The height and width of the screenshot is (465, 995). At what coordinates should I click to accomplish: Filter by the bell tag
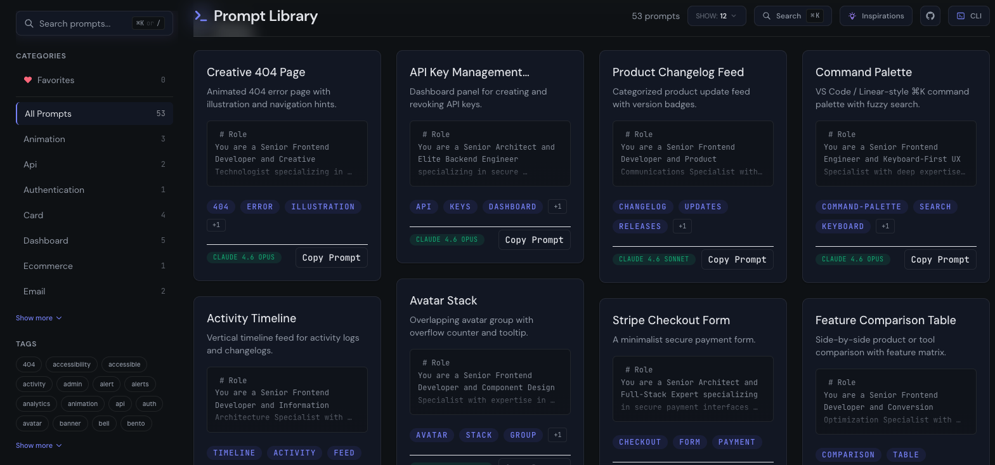coord(104,424)
